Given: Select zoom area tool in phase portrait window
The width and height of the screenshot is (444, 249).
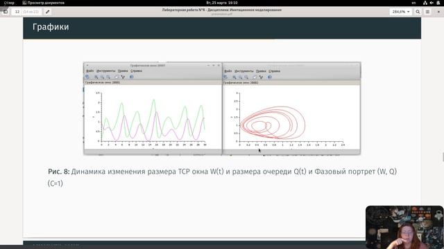Looking at the screenshot, I should pos(234,77).
